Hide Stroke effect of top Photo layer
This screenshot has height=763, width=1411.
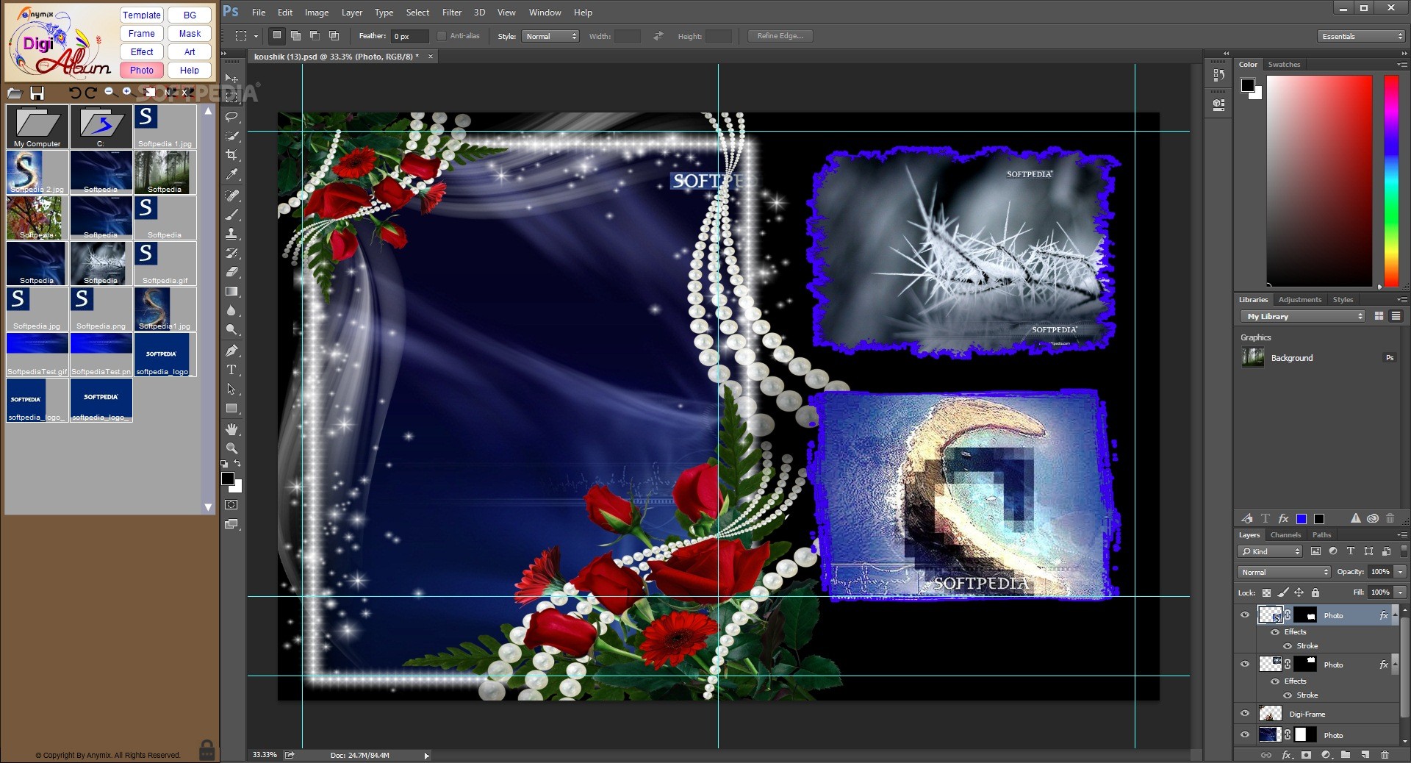(1287, 646)
